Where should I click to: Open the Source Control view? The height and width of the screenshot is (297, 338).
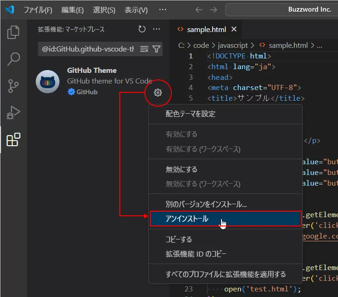[13, 86]
